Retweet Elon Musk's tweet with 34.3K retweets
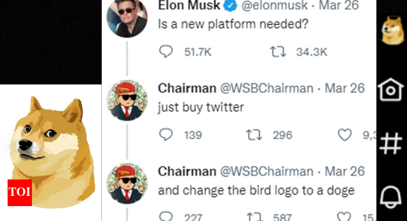 (x=278, y=51)
